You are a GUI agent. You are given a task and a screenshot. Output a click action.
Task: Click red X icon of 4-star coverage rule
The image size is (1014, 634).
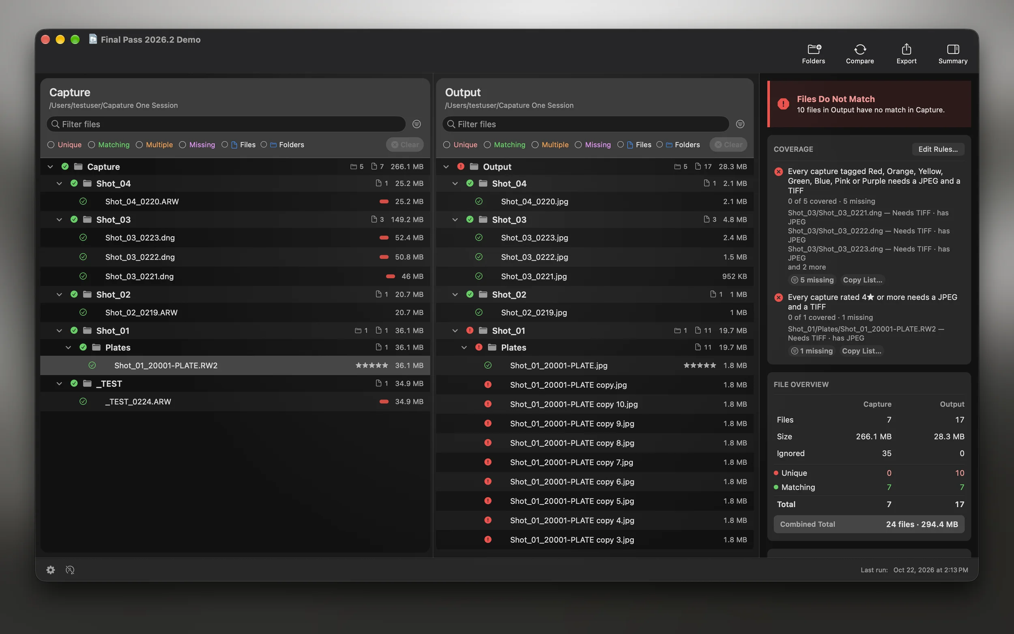778,297
